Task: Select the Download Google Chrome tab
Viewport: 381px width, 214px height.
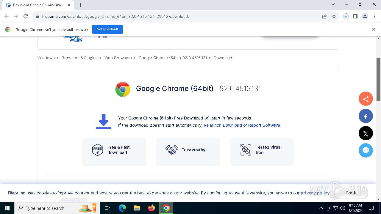Action: (38, 5)
